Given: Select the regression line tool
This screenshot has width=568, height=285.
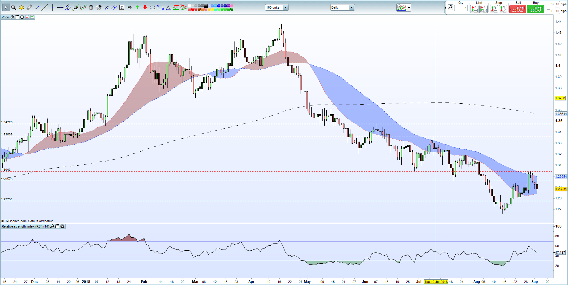Looking at the screenshot, I should coord(83,7).
